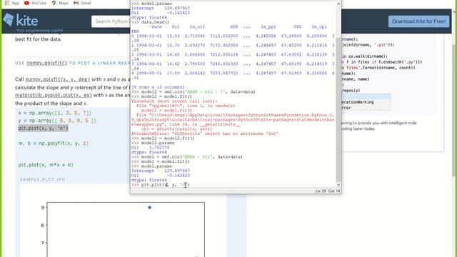This screenshot has height=257, width=457.
Task: Click the np.polyfit(x, y, 1) code line
Action: tap(54, 143)
